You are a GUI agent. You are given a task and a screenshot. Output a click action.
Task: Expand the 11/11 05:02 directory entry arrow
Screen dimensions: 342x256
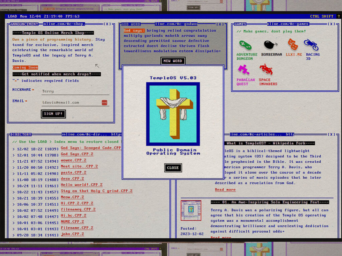(x=13, y=174)
